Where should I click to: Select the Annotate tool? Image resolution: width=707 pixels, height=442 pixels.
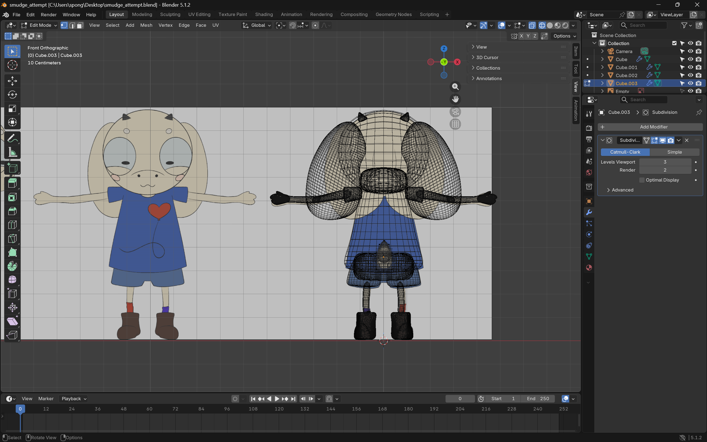12,138
